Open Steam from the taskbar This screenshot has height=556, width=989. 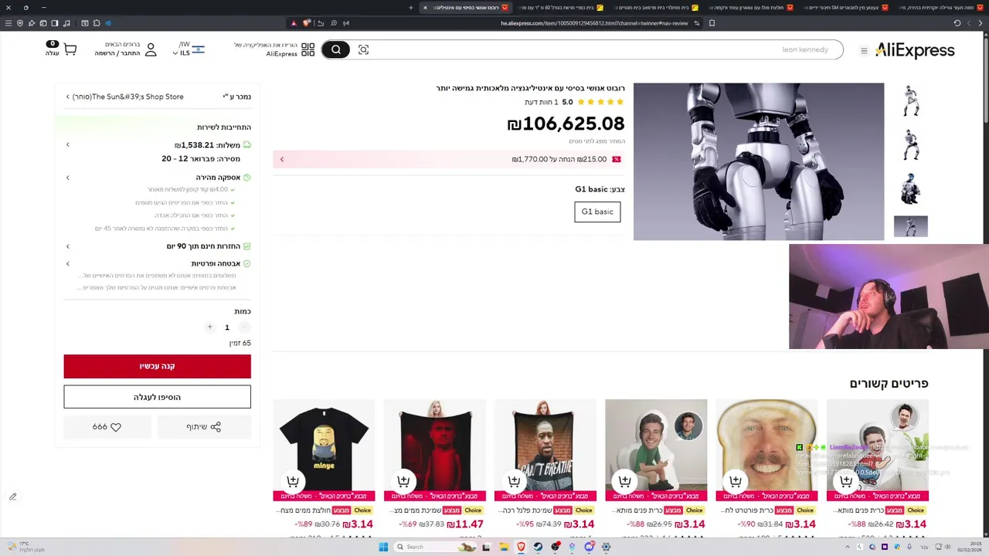(x=539, y=547)
